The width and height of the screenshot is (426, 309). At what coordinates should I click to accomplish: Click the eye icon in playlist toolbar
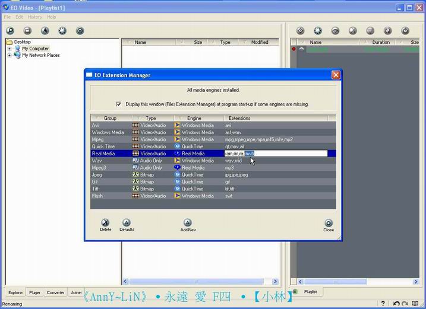pyautogui.click(x=335, y=31)
